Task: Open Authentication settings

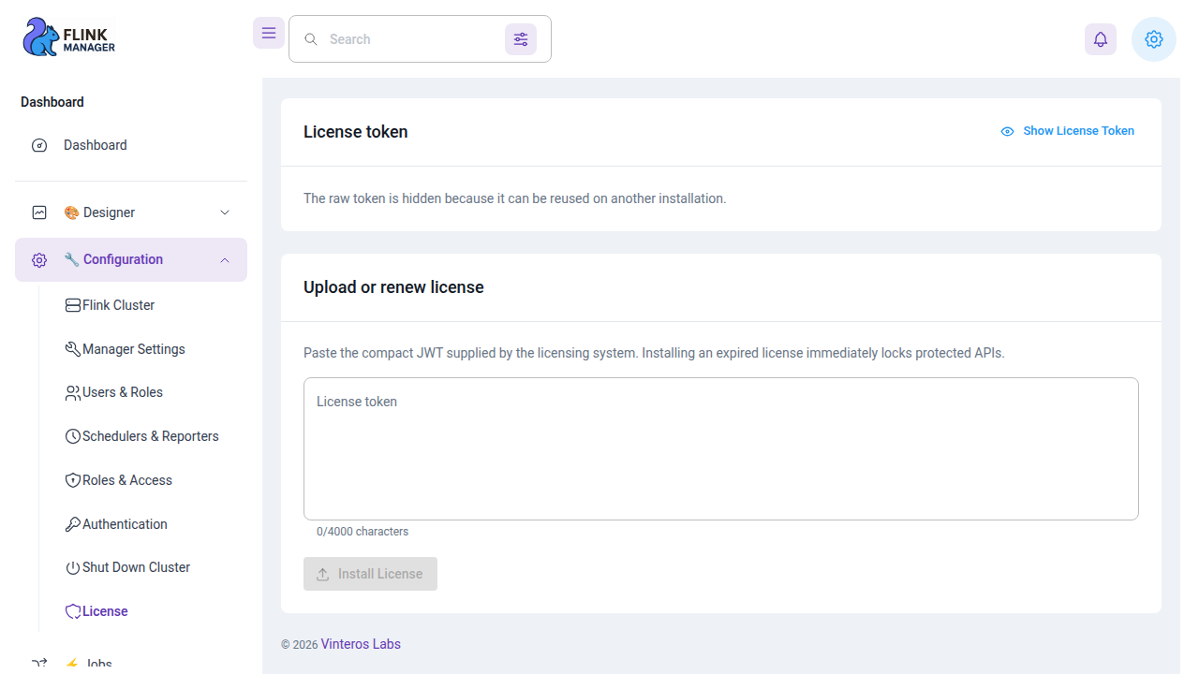Action: (x=142, y=524)
